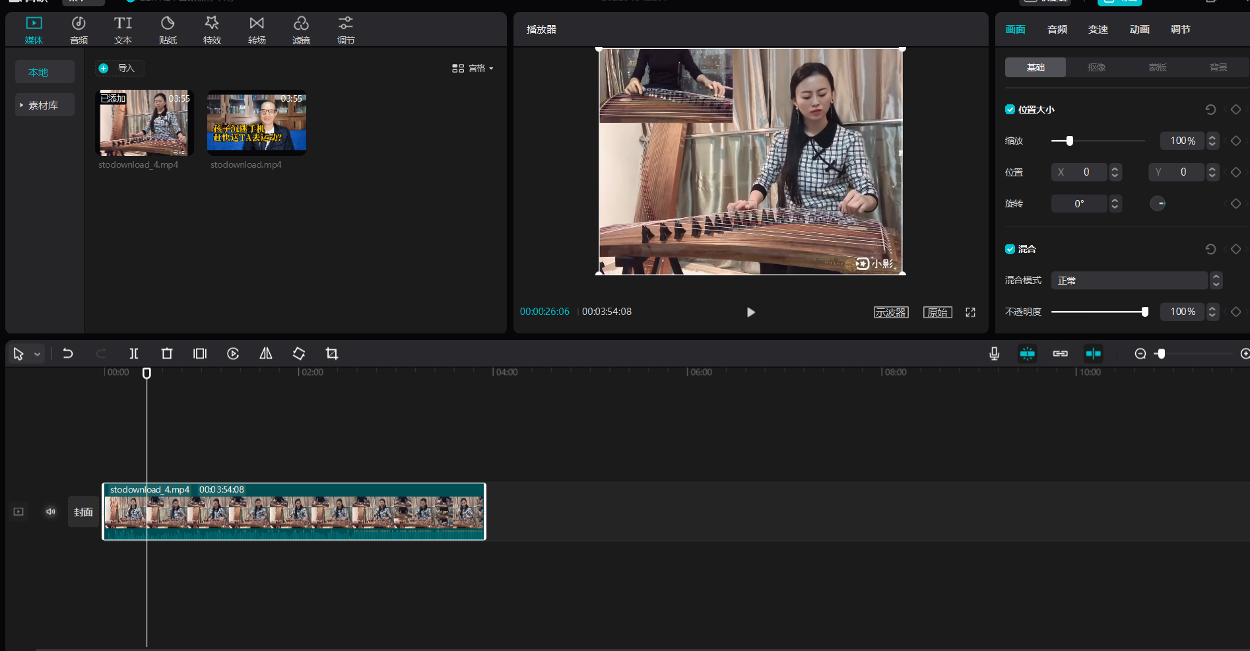Click the 不透明度 opacity slider handle
The image size is (1250, 651).
coord(1145,312)
